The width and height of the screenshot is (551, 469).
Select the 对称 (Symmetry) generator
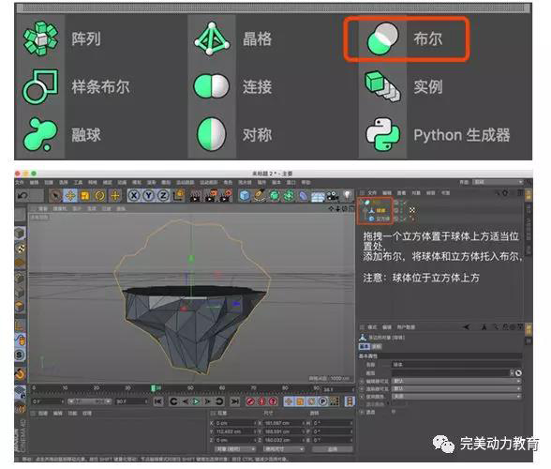tap(212, 134)
